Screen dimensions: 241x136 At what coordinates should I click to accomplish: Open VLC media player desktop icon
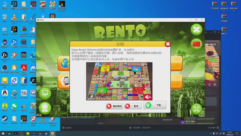14,19
